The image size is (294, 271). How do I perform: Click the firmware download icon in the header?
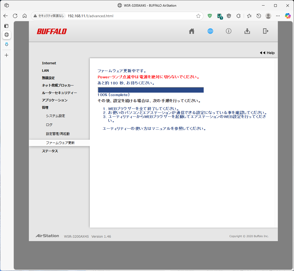click(x=247, y=31)
